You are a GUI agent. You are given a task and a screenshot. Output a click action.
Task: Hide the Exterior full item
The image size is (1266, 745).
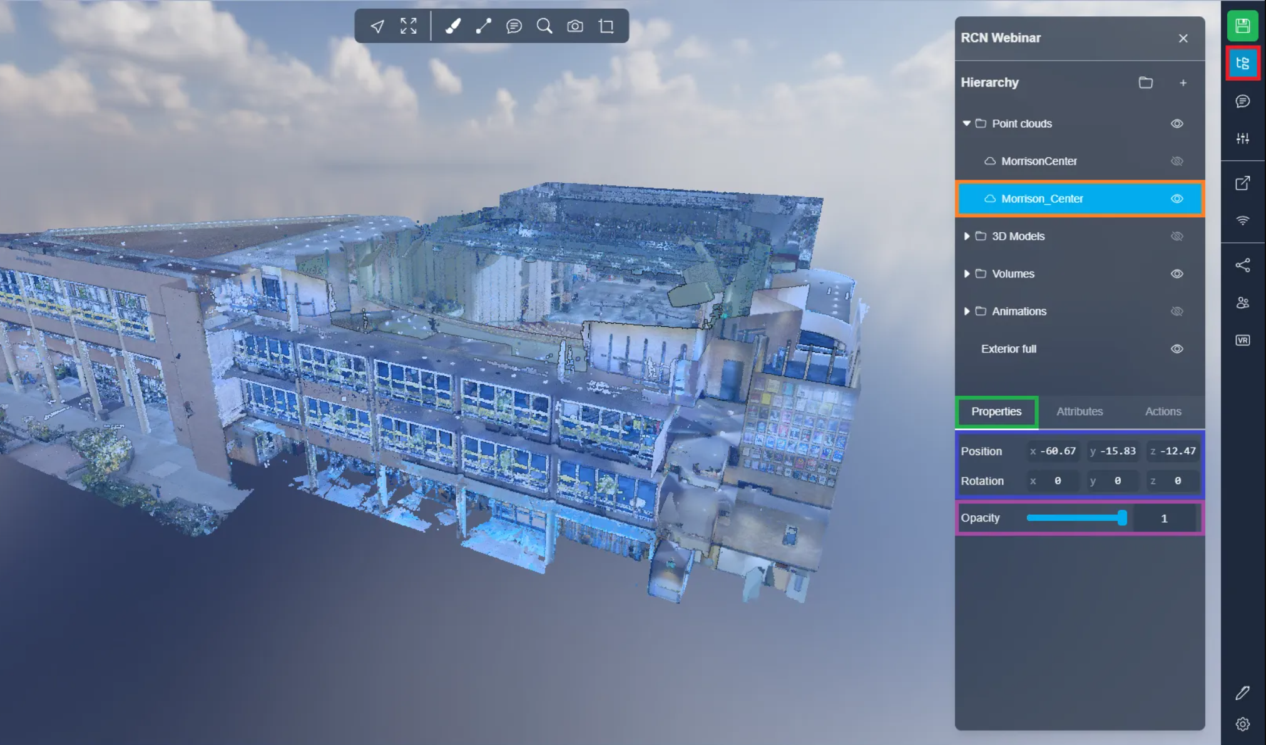tap(1177, 349)
